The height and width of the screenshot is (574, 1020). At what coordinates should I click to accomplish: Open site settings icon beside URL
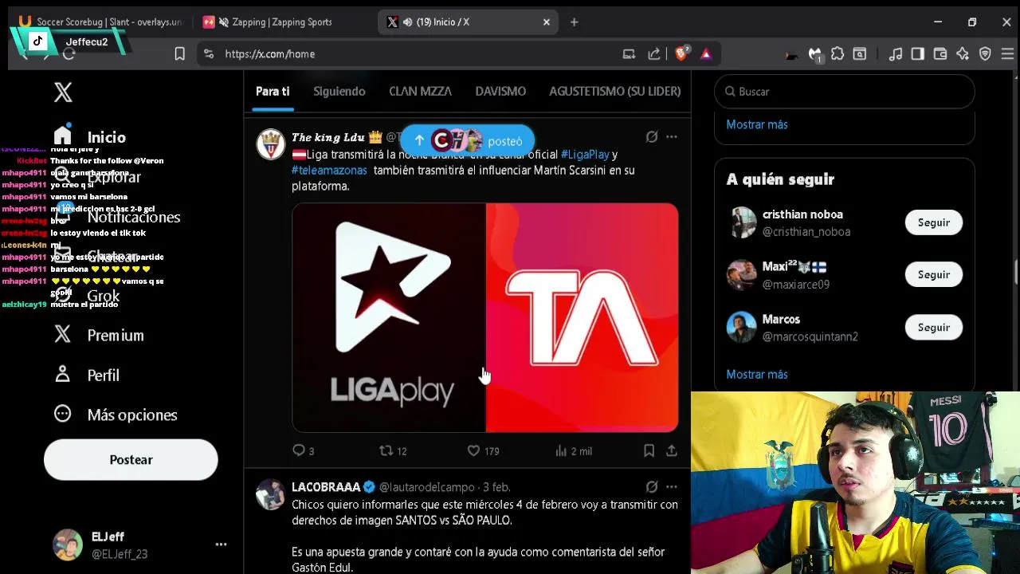coord(208,54)
